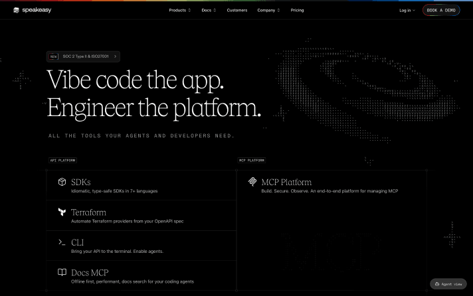Open the SOC 2 Type II & ISO27001 announcement
The height and width of the screenshot is (296, 473).
(x=83, y=56)
